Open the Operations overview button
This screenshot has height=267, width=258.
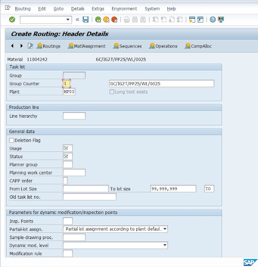click(x=163, y=46)
